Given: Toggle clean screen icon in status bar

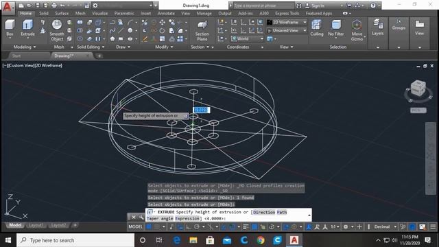Looking at the screenshot, I should (x=423, y=226).
